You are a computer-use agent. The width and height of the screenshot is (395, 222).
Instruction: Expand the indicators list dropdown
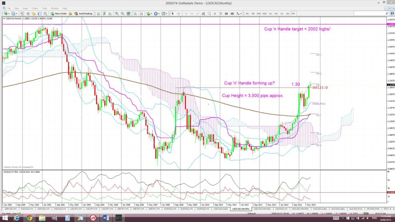(151, 14)
